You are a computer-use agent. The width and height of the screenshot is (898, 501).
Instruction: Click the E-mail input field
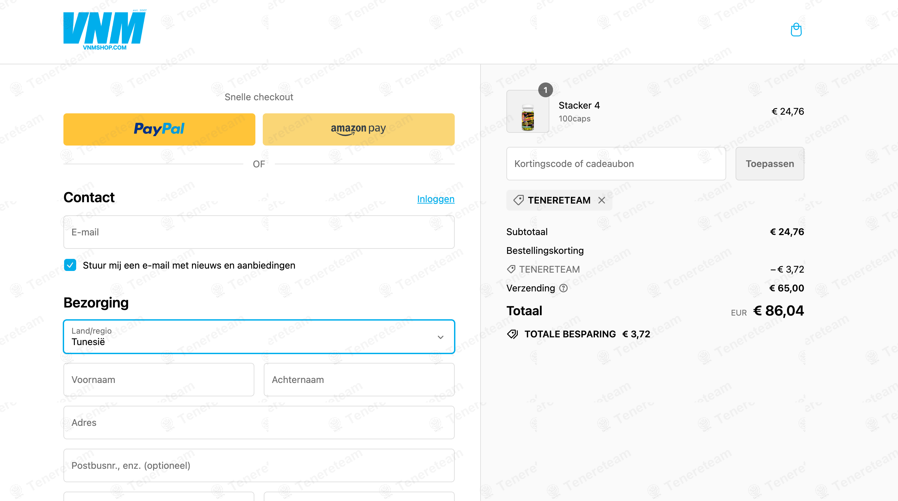[x=259, y=232]
